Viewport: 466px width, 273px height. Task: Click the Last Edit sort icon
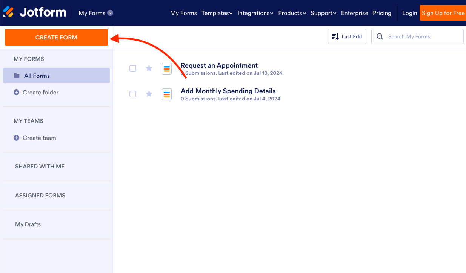click(335, 36)
